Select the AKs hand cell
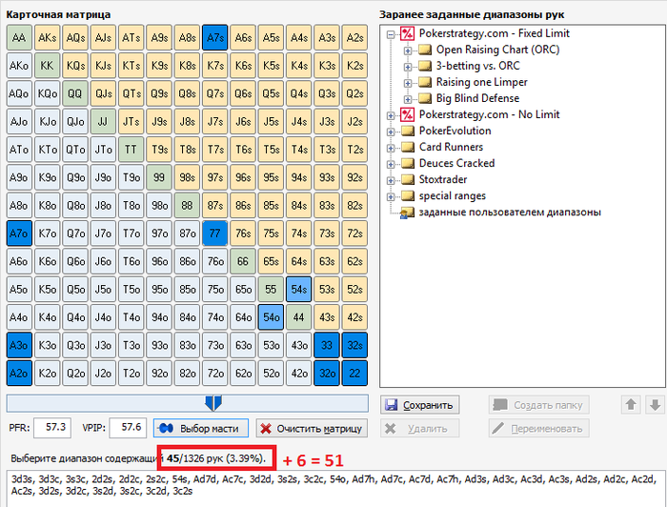The height and width of the screenshot is (507, 667). pyautogui.click(x=48, y=37)
